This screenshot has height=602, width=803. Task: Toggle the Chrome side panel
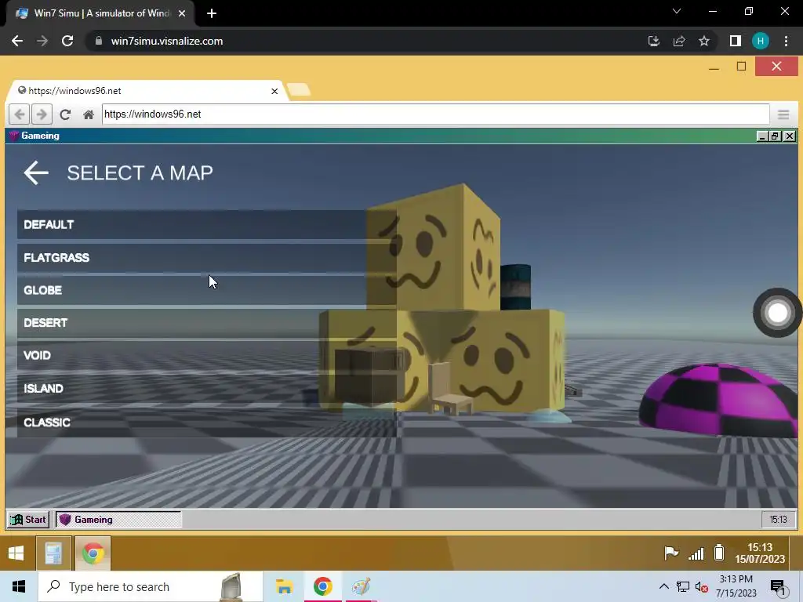735,41
